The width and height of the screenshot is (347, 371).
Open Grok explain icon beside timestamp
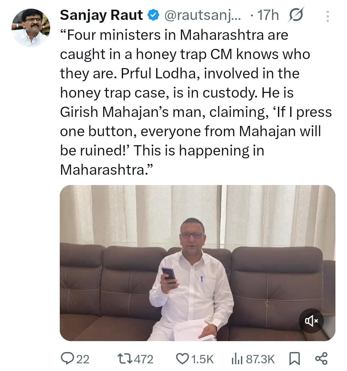(296, 15)
